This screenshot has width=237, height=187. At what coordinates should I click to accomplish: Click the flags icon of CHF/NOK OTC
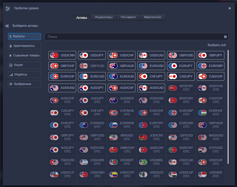(x=113, y=113)
